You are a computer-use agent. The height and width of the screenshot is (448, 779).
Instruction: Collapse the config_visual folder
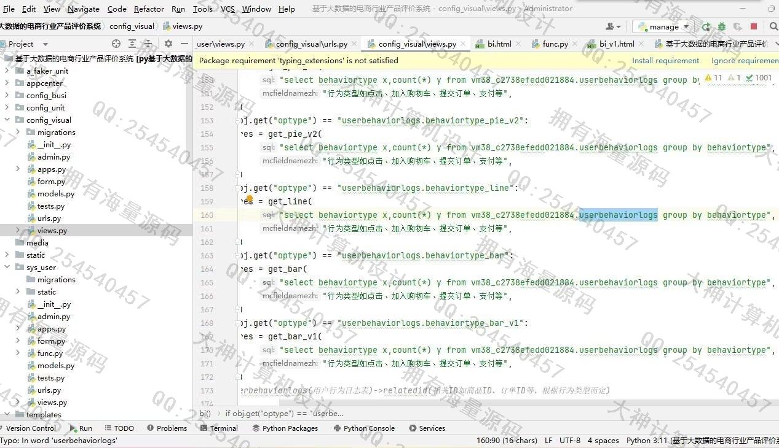[7, 120]
